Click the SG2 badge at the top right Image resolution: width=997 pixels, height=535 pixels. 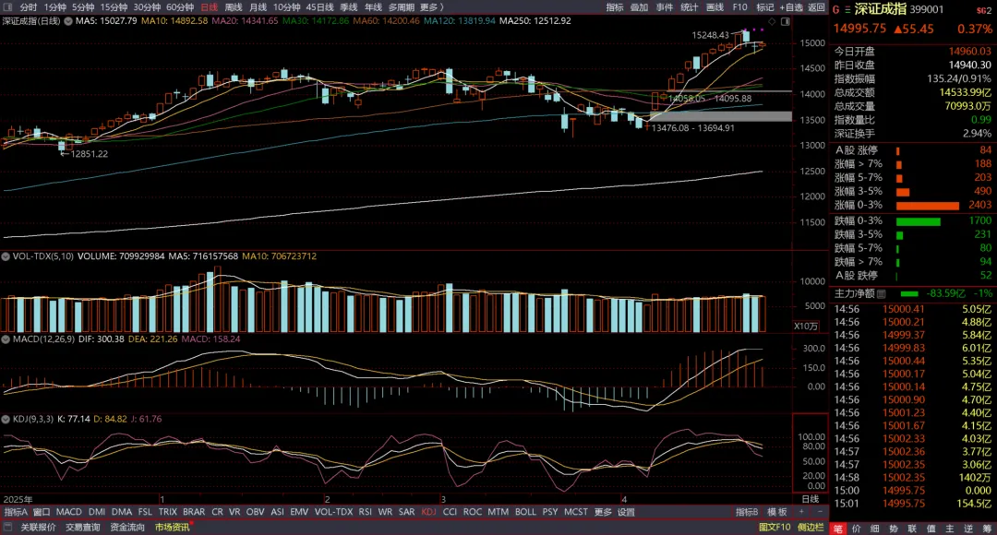click(x=984, y=10)
